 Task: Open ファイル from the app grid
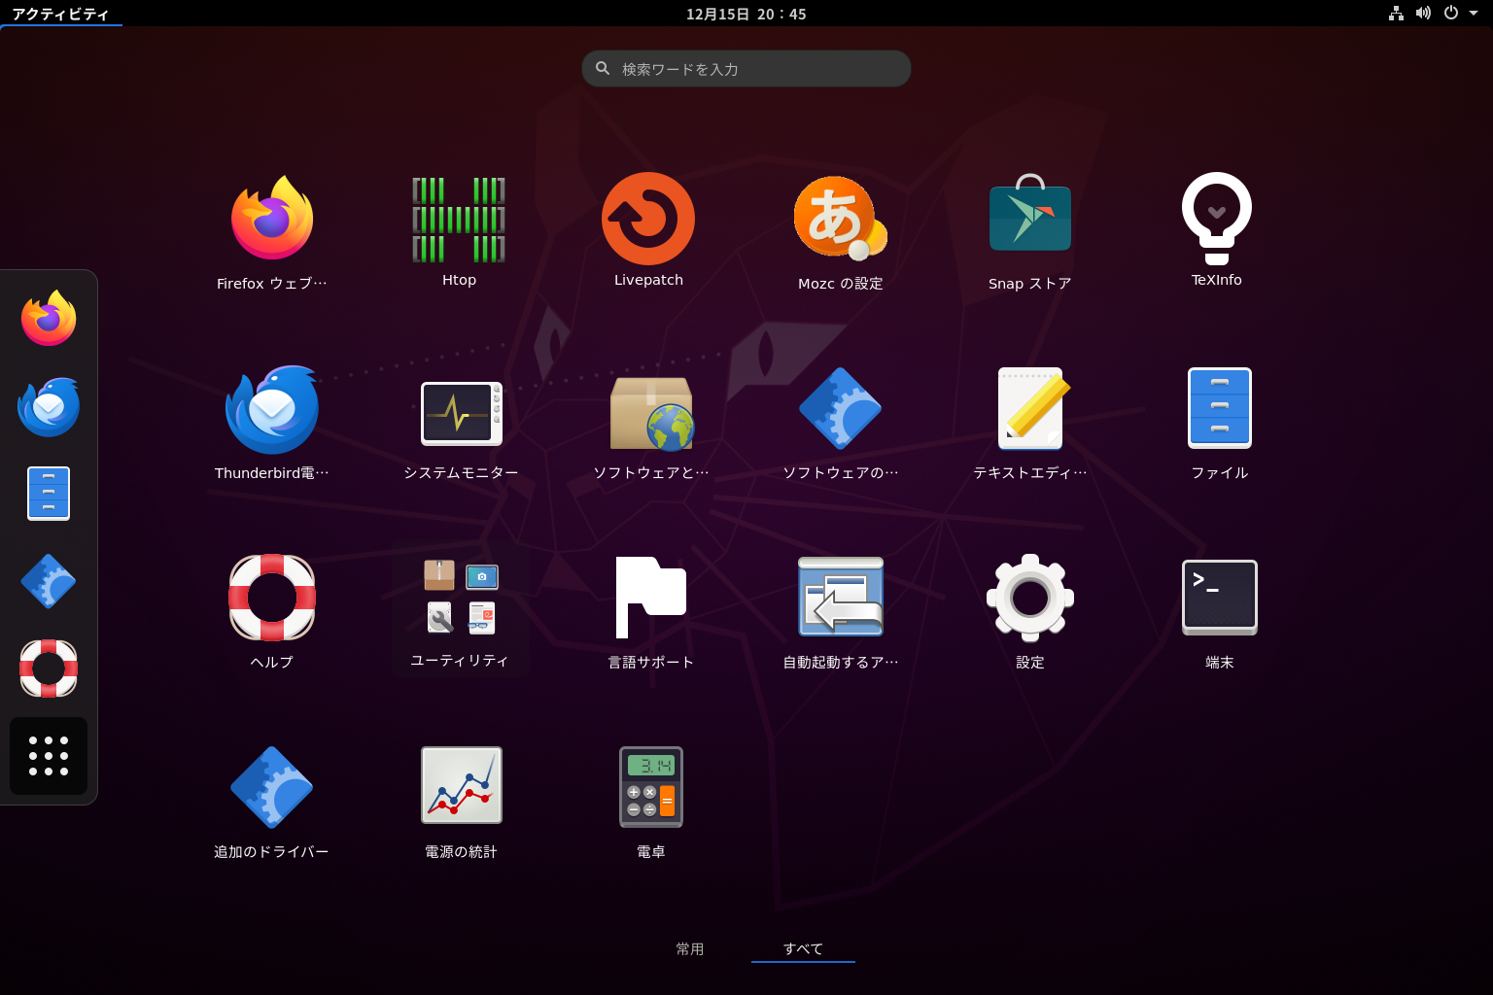point(1220,408)
